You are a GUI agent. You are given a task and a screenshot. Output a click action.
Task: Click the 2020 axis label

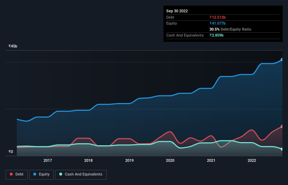pyautogui.click(x=170, y=160)
